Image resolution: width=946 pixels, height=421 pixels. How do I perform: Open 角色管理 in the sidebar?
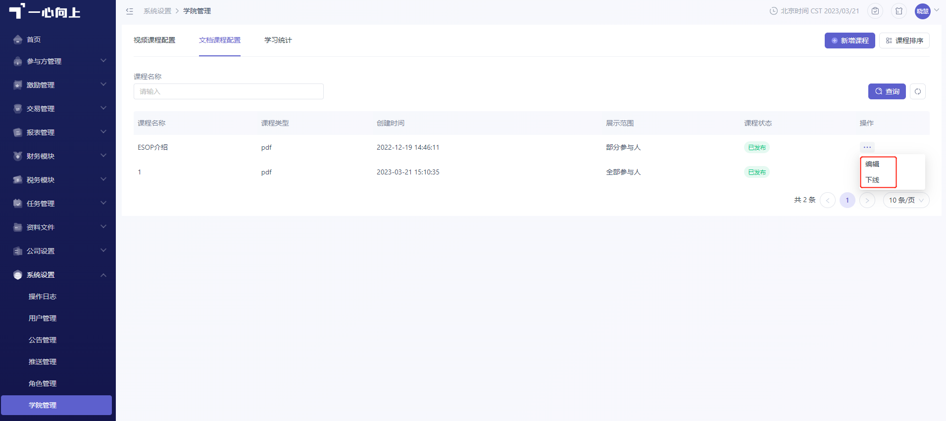(x=43, y=383)
